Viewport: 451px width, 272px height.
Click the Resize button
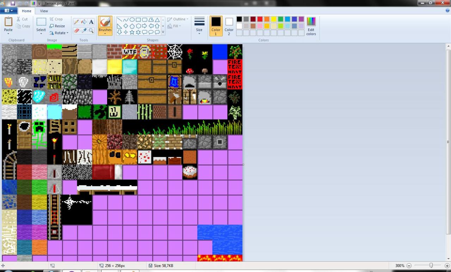coord(57,26)
